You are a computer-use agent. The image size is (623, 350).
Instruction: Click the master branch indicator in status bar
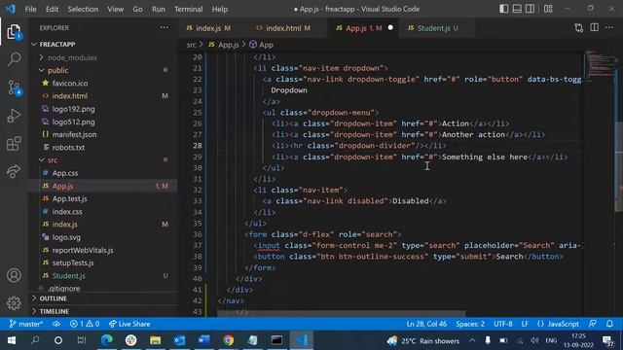point(26,324)
